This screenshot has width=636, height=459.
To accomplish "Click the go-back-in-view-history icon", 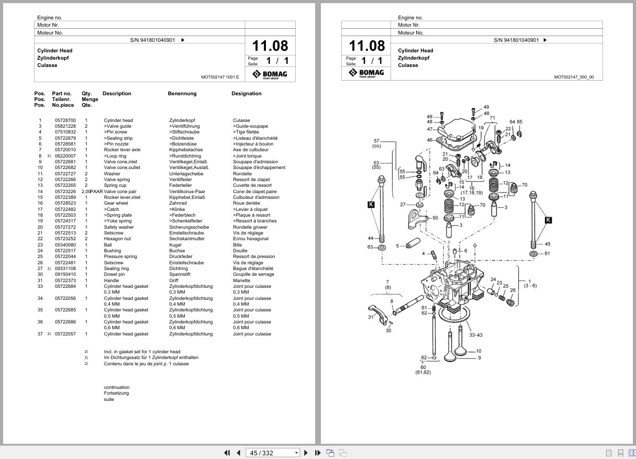I will pyautogui.click(x=330, y=453).
